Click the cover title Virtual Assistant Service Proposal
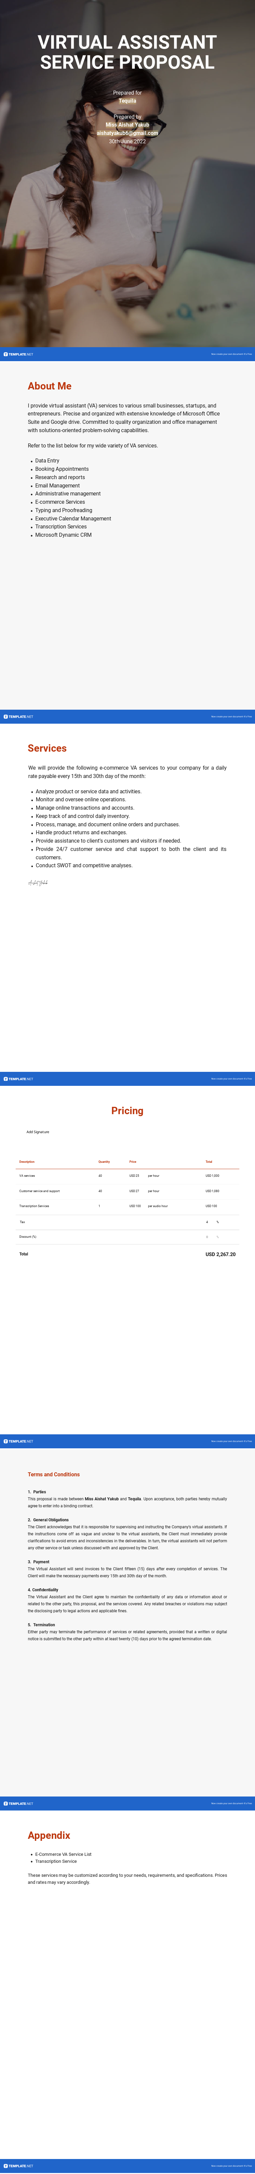 pyautogui.click(x=127, y=52)
